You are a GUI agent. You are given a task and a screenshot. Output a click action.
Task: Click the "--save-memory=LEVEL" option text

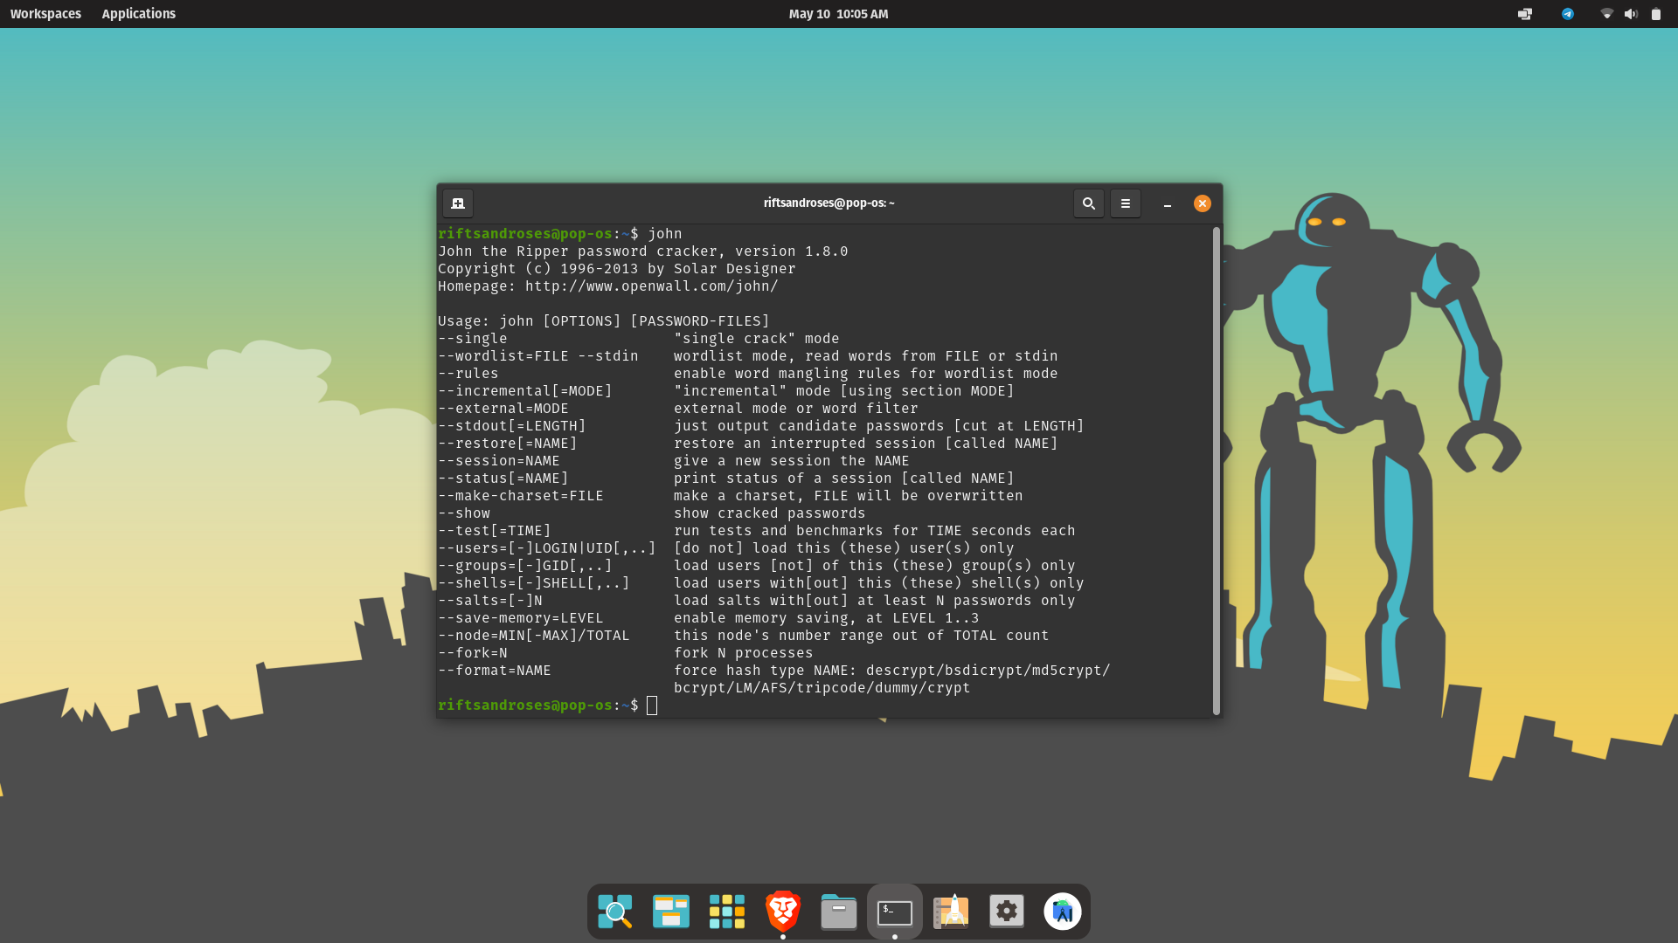521,618
